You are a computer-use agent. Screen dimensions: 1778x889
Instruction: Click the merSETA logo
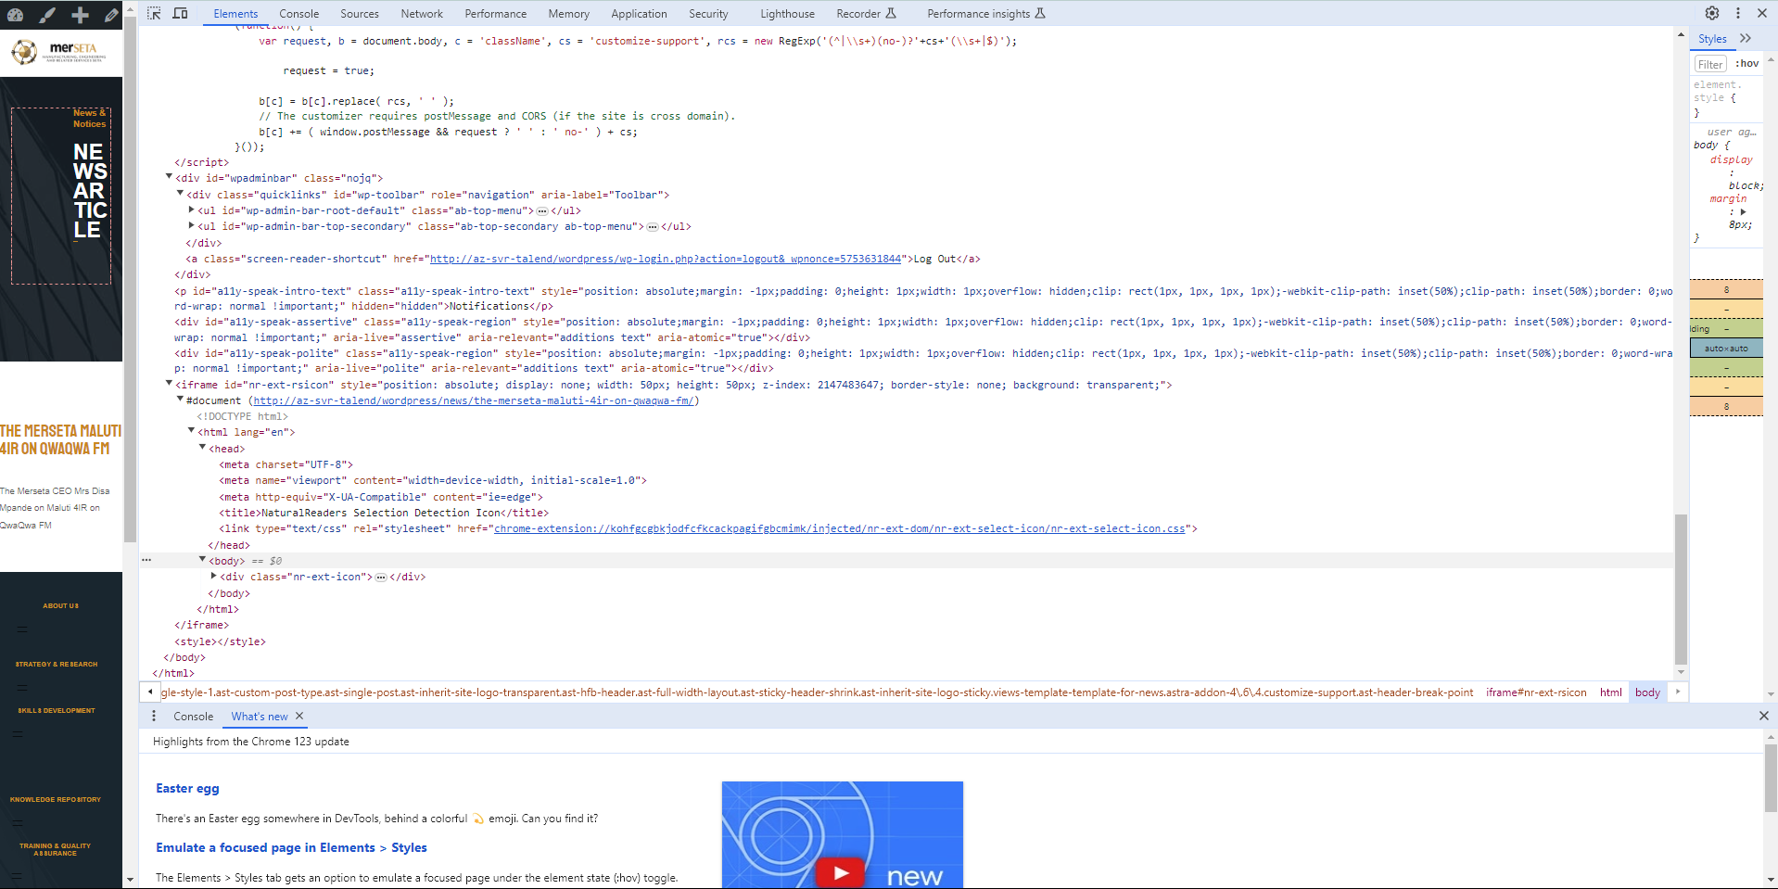coord(58,52)
